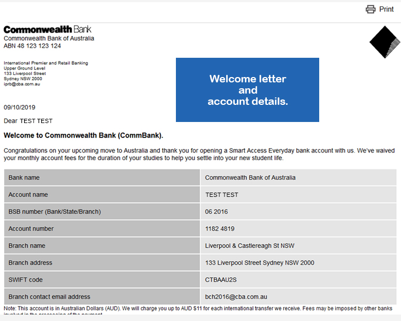Click the BSB number value 06 2016
Viewport: 401px width, 321px height.
(x=217, y=212)
